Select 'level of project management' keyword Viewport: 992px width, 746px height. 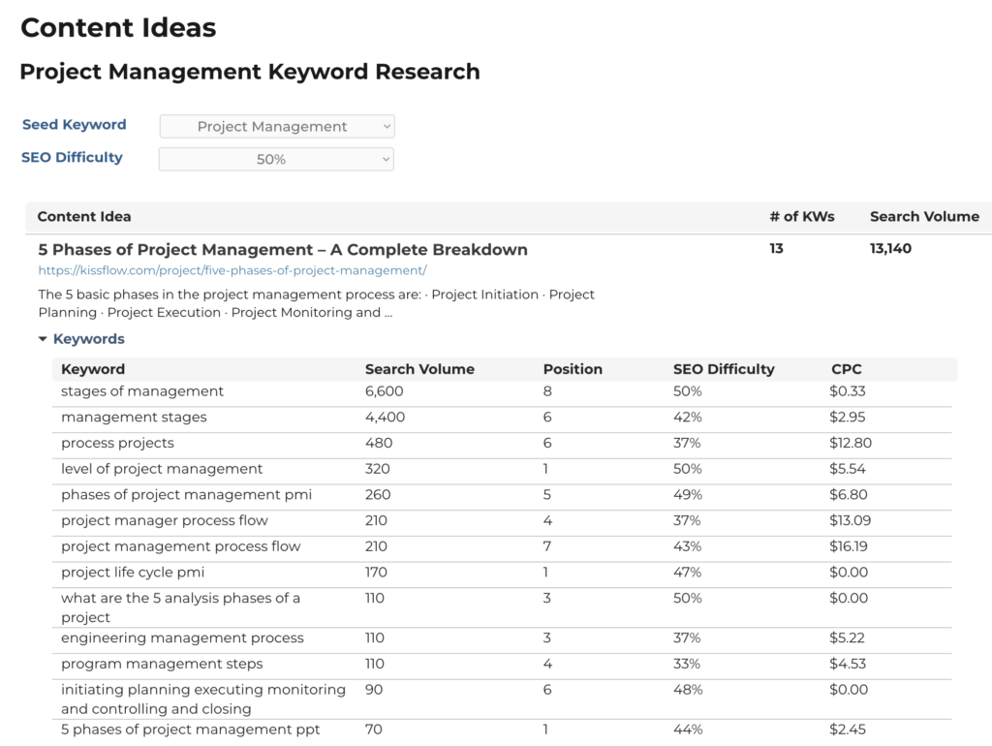162,469
